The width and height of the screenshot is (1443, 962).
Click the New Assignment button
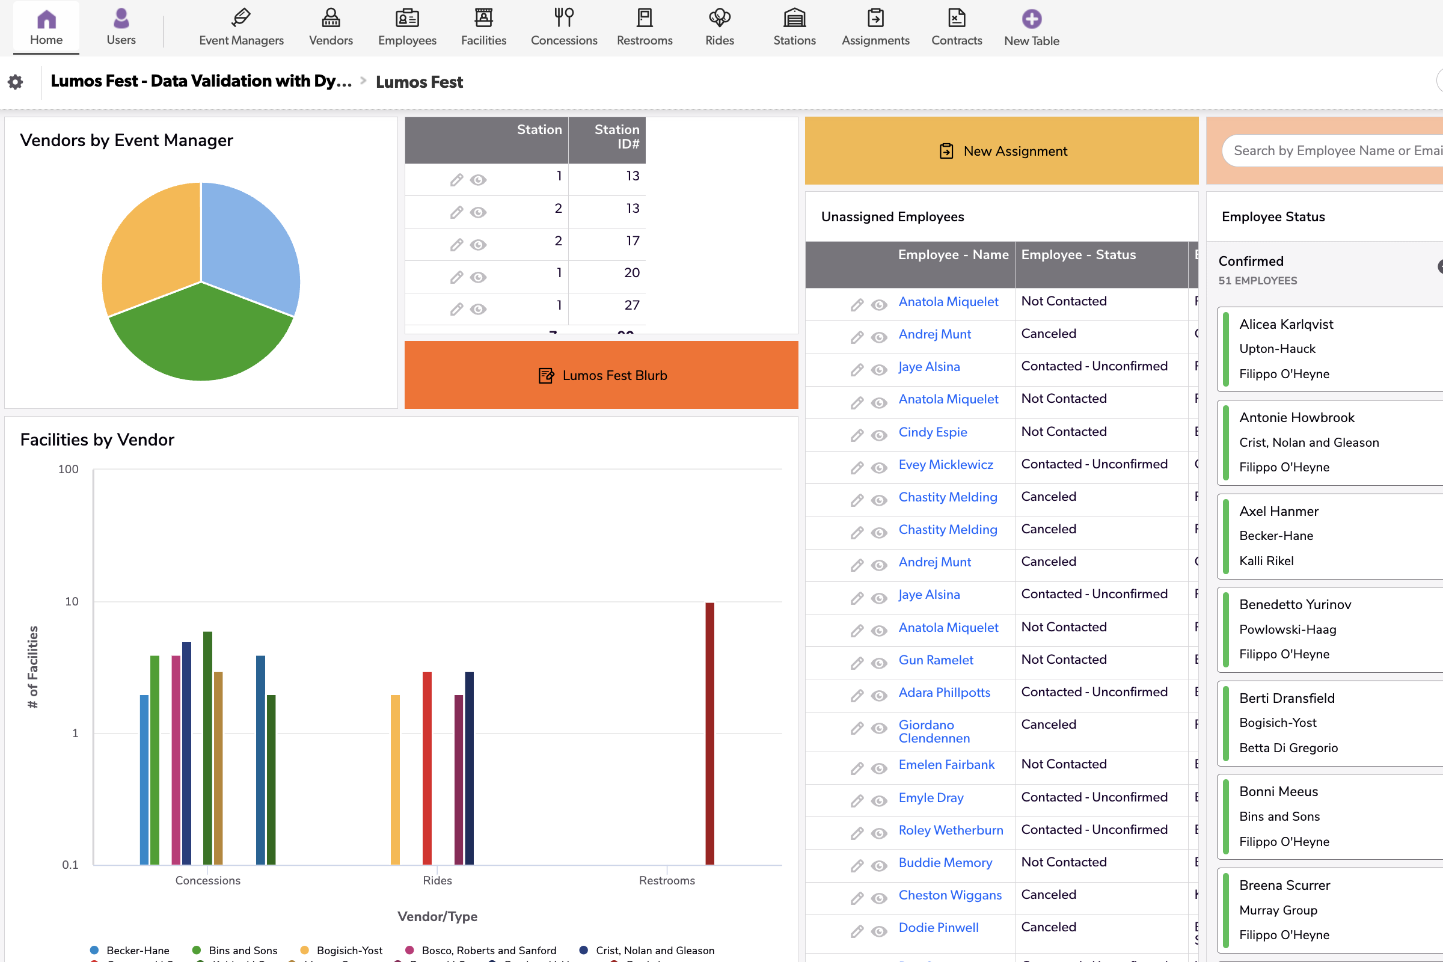(x=1001, y=150)
